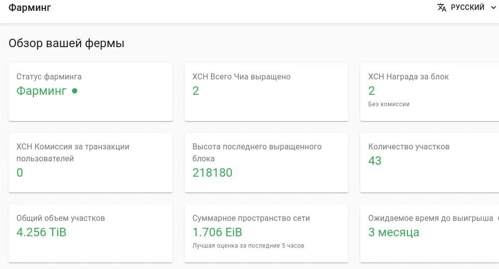Click the XCH Всего Чиа выращено label
Viewport: 499px width, 269px height.
(241, 76)
